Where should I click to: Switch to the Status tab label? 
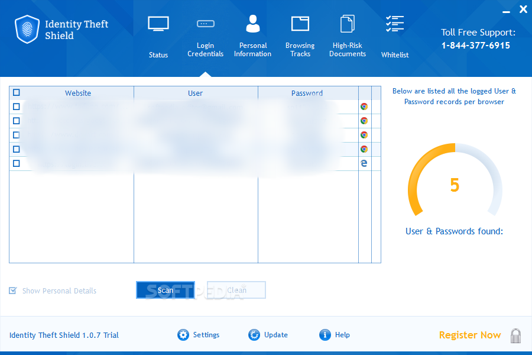(x=158, y=54)
